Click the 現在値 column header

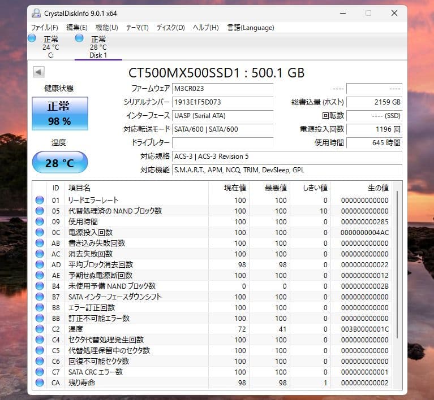tap(229, 188)
